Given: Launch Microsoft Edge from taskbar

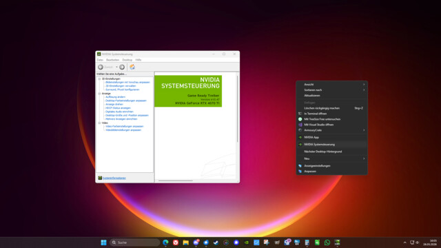Looking at the screenshot, I should coord(165,242).
